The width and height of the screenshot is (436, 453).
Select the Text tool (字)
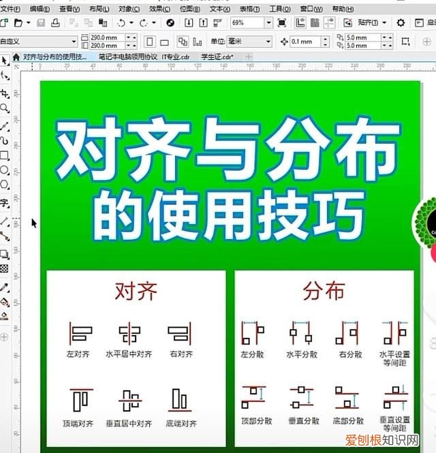point(5,203)
